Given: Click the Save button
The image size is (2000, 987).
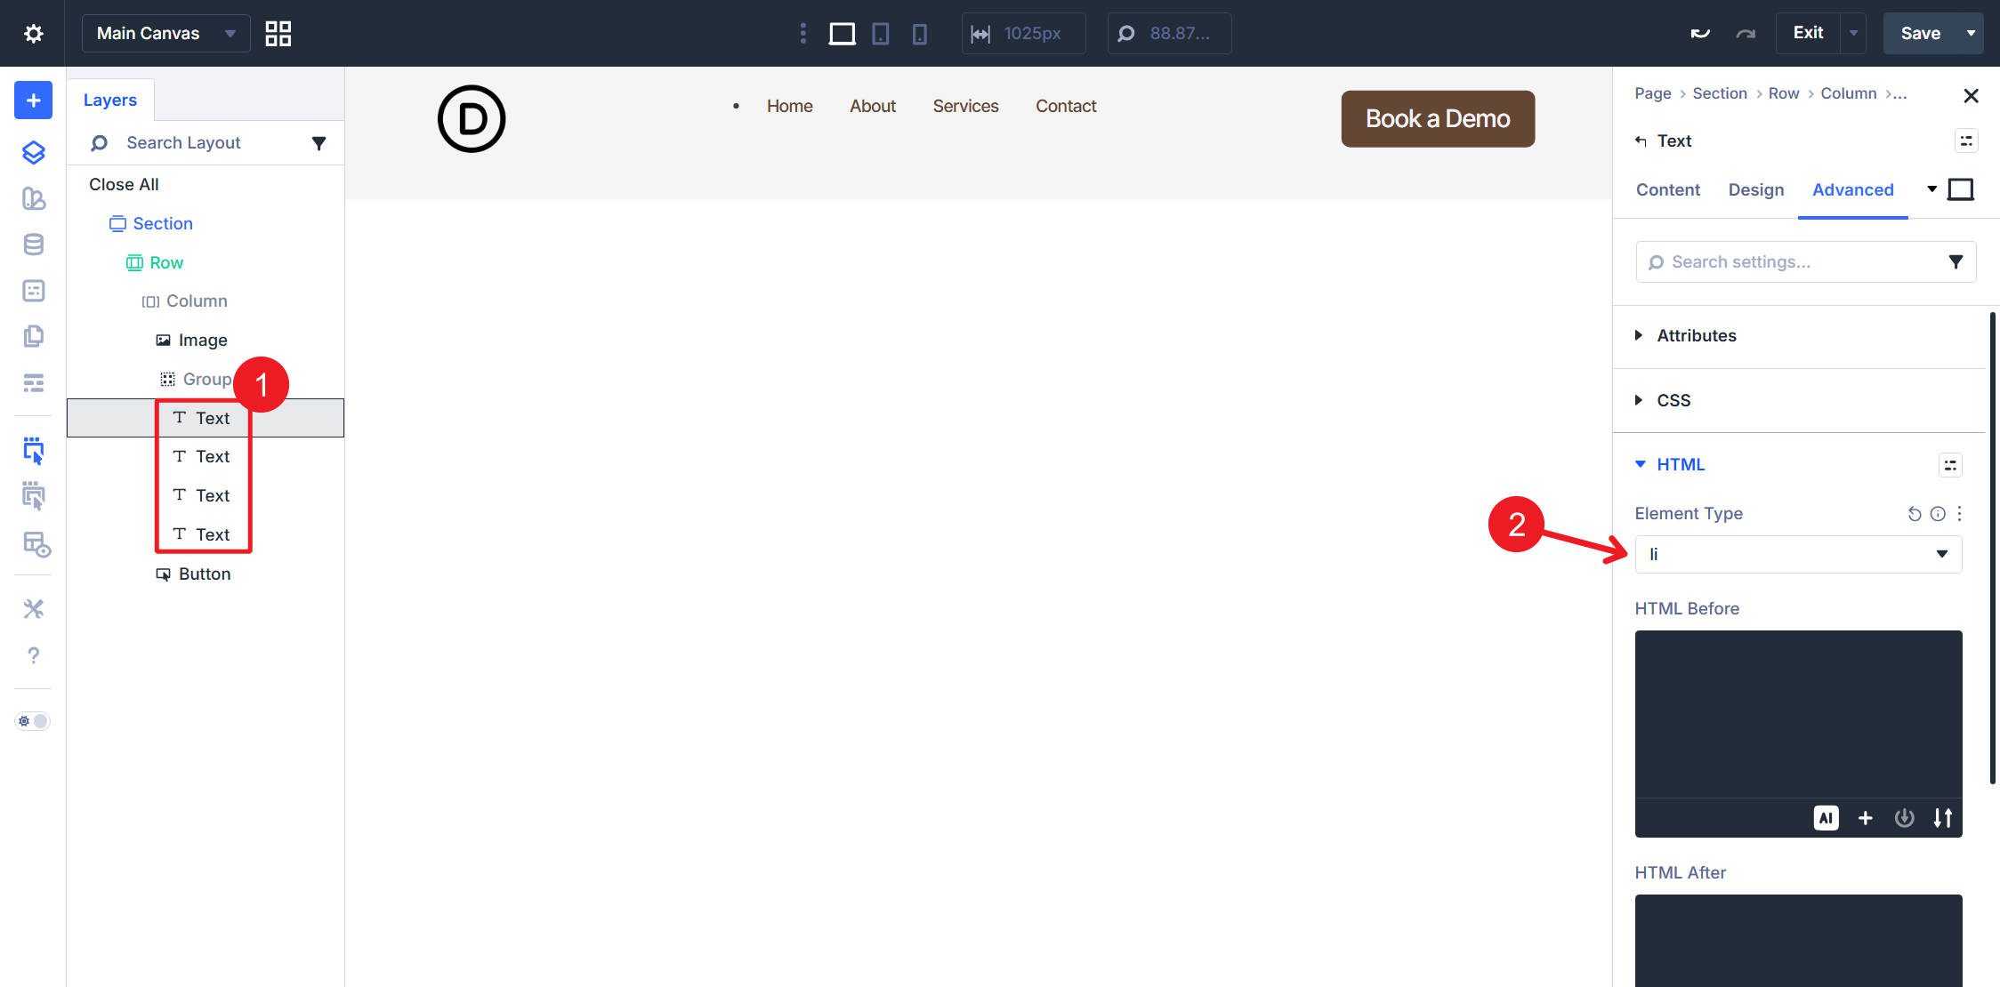Looking at the screenshot, I should (x=1922, y=33).
